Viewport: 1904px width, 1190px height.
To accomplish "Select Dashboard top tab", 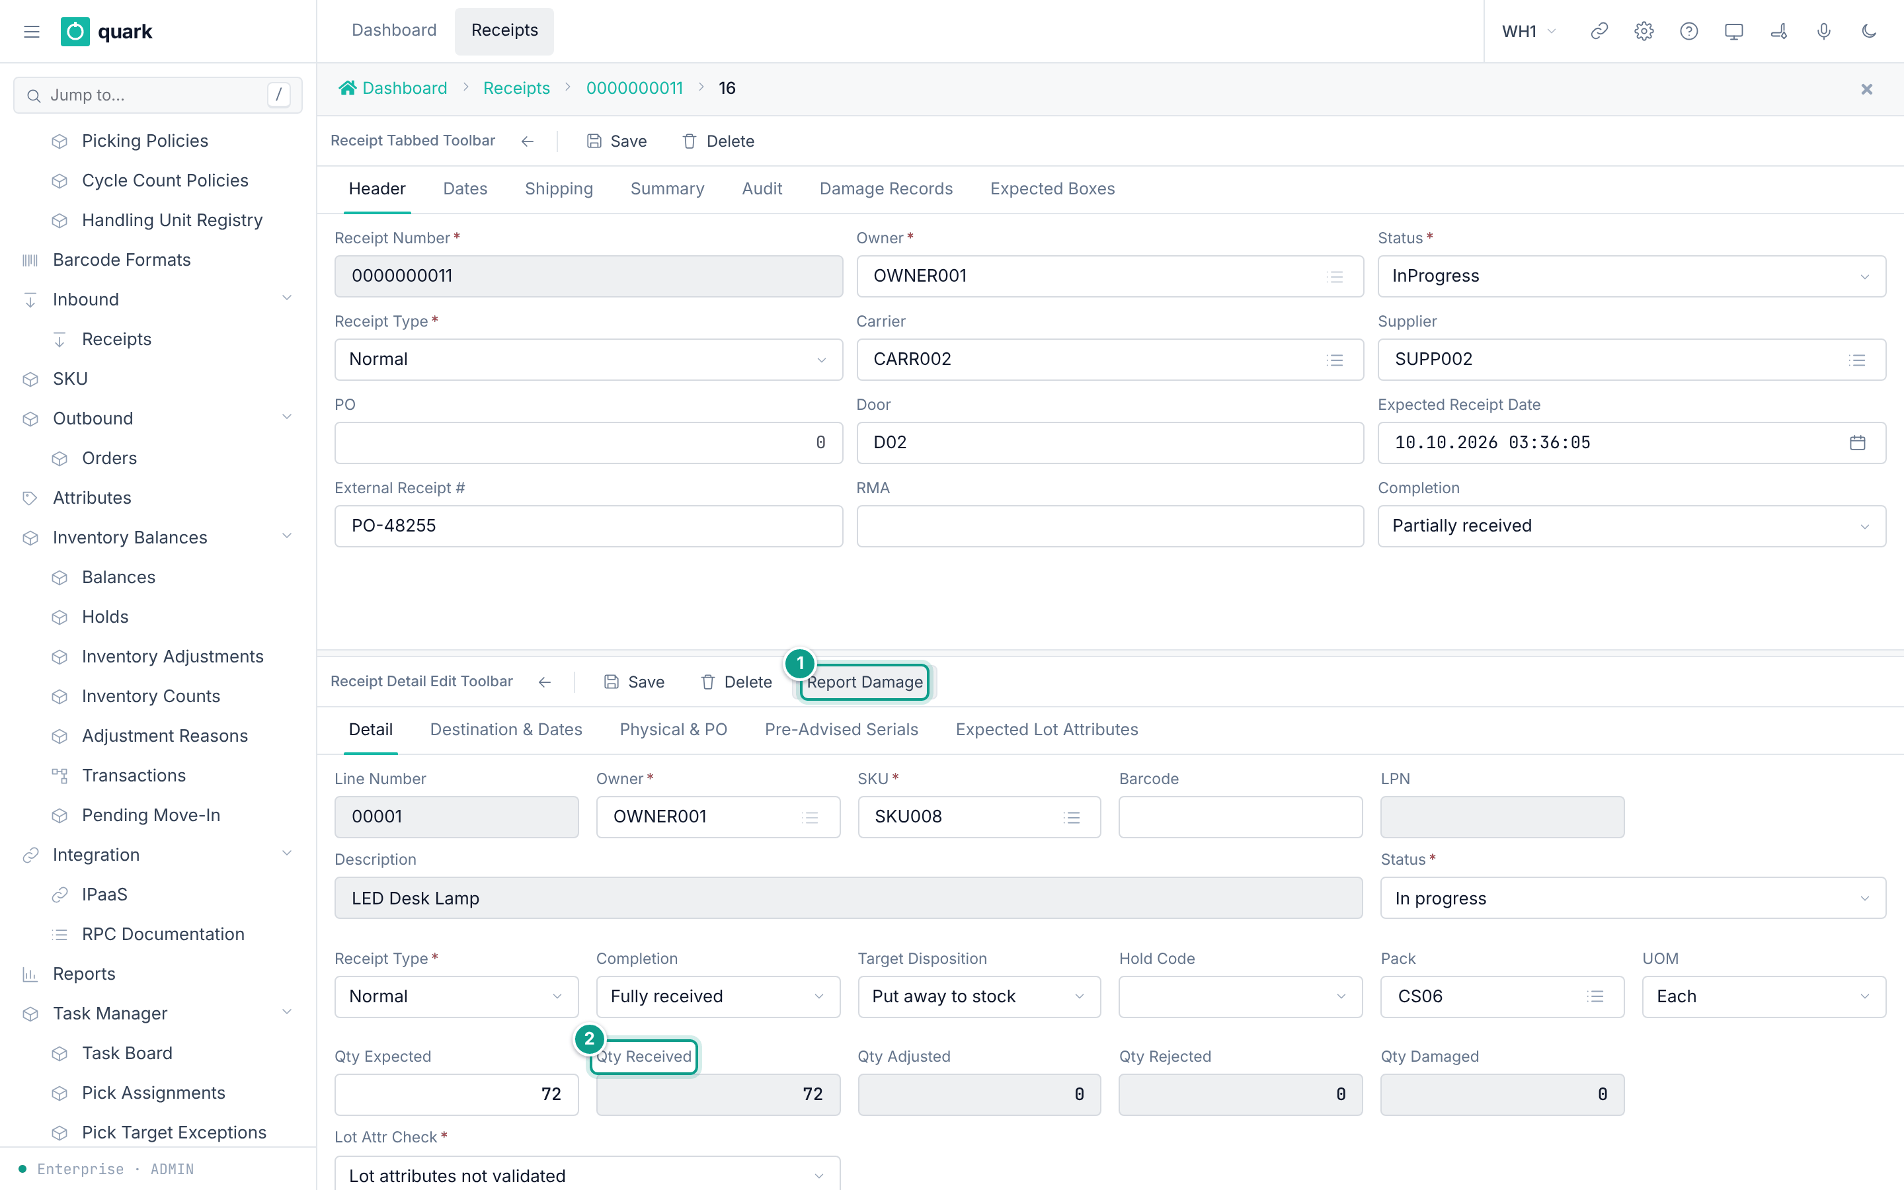I will point(393,30).
